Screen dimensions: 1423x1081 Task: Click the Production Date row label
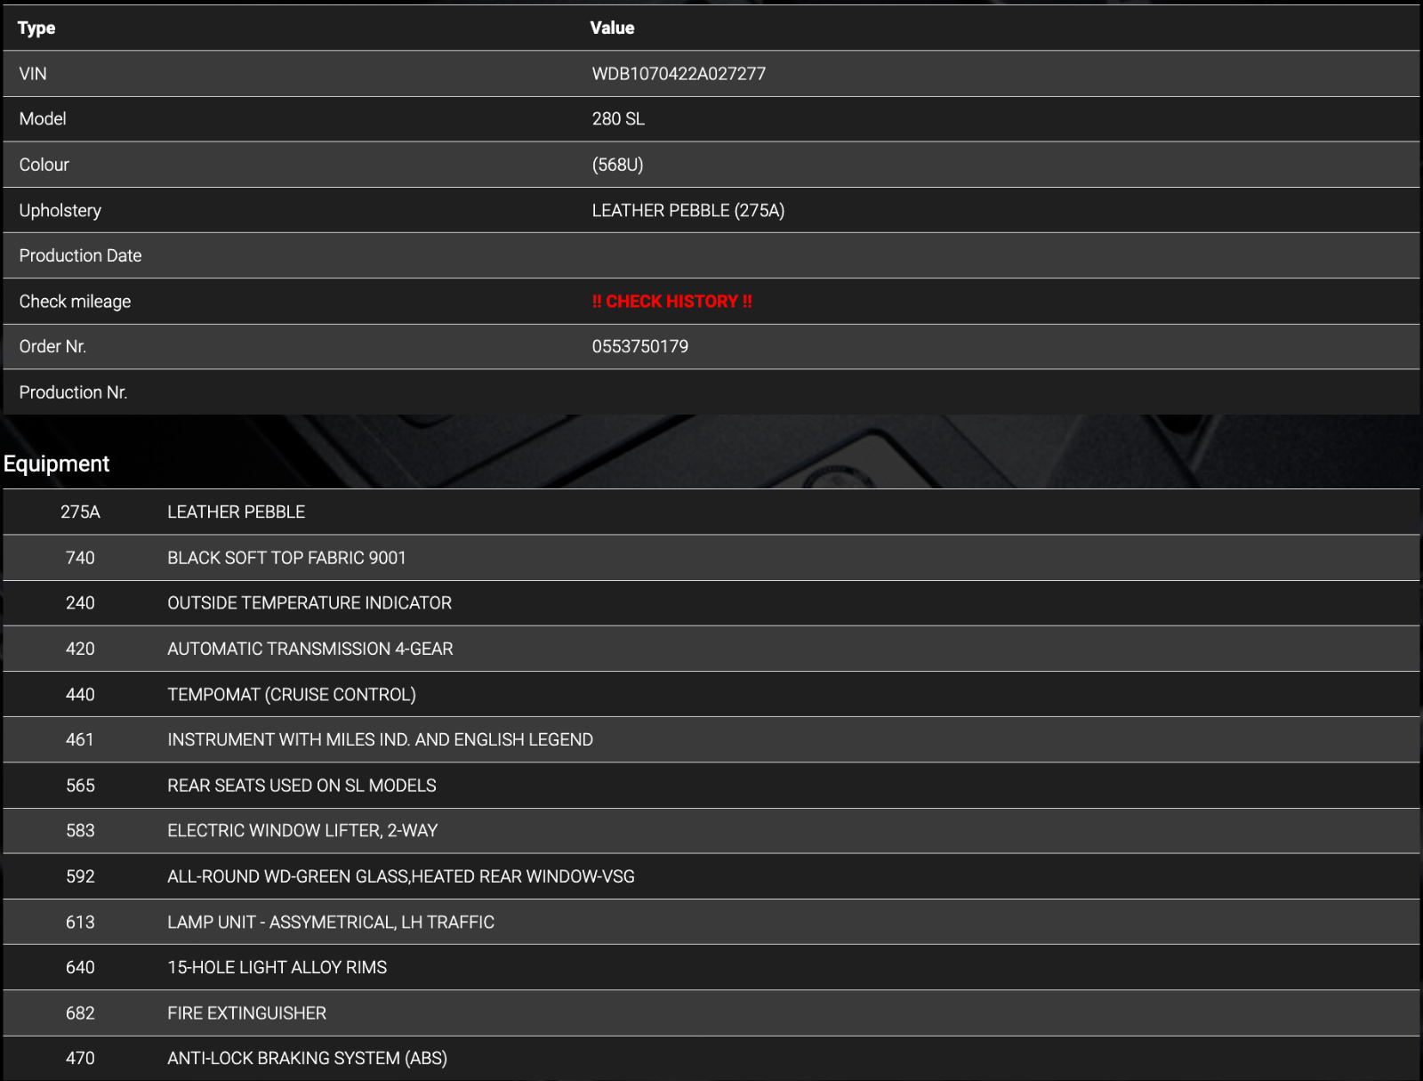80,256
